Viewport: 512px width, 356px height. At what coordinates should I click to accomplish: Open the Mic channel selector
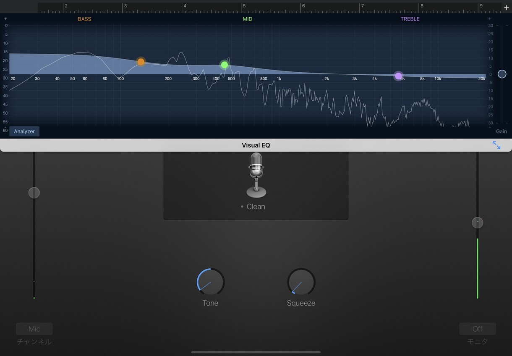pyautogui.click(x=34, y=329)
